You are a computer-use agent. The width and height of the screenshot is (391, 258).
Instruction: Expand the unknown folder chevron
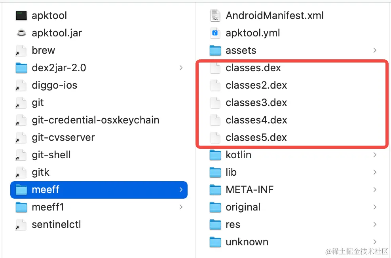coord(375,242)
